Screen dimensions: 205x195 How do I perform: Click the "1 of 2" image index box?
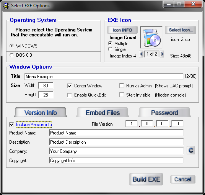151,54
